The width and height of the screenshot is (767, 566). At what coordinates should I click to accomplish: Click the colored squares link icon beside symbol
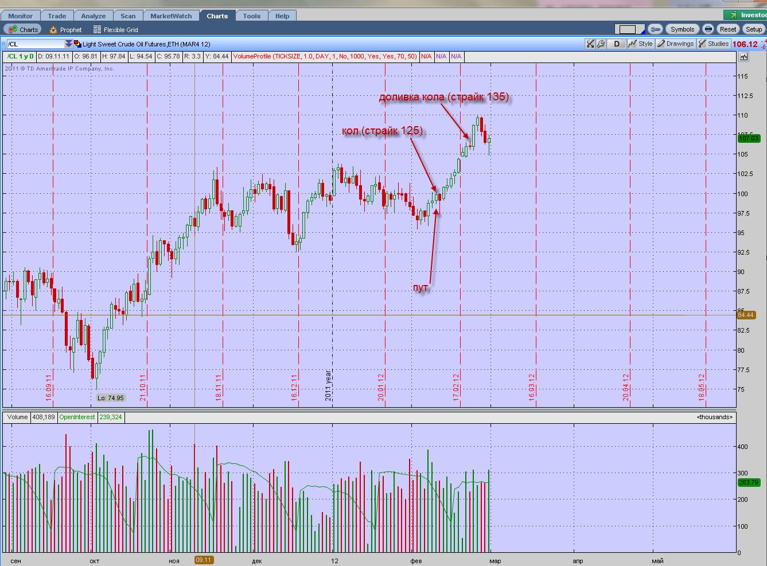(x=77, y=44)
